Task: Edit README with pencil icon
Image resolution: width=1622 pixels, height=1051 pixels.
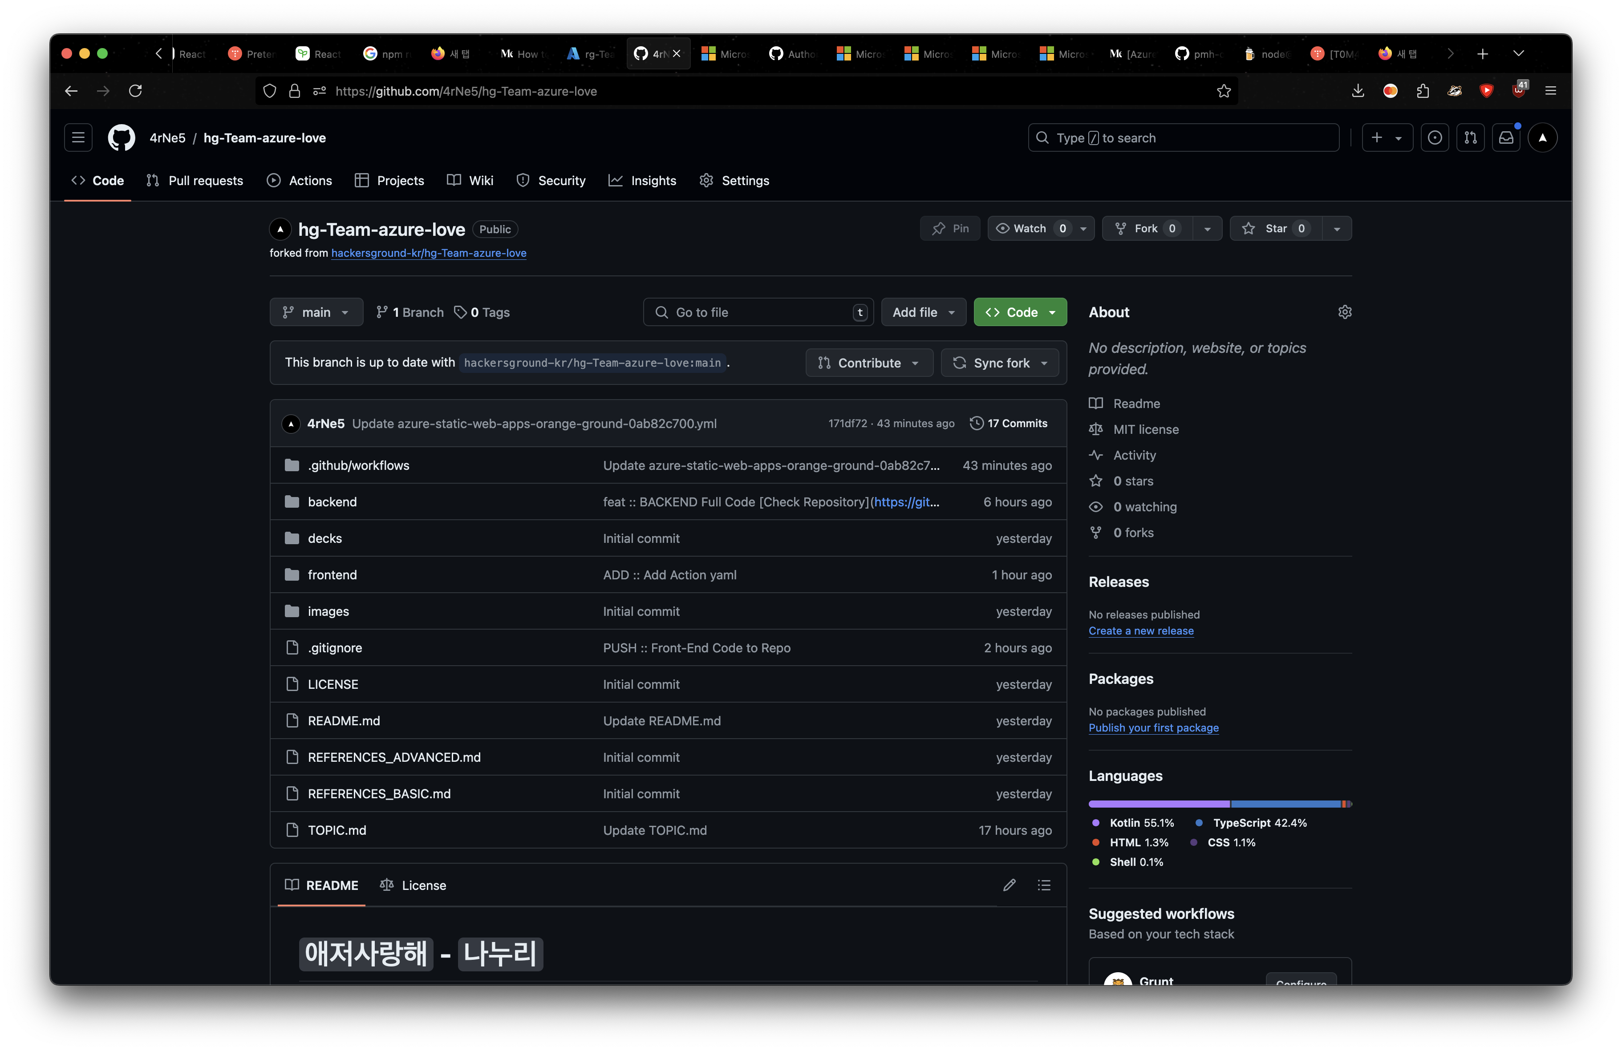Action: (1010, 885)
